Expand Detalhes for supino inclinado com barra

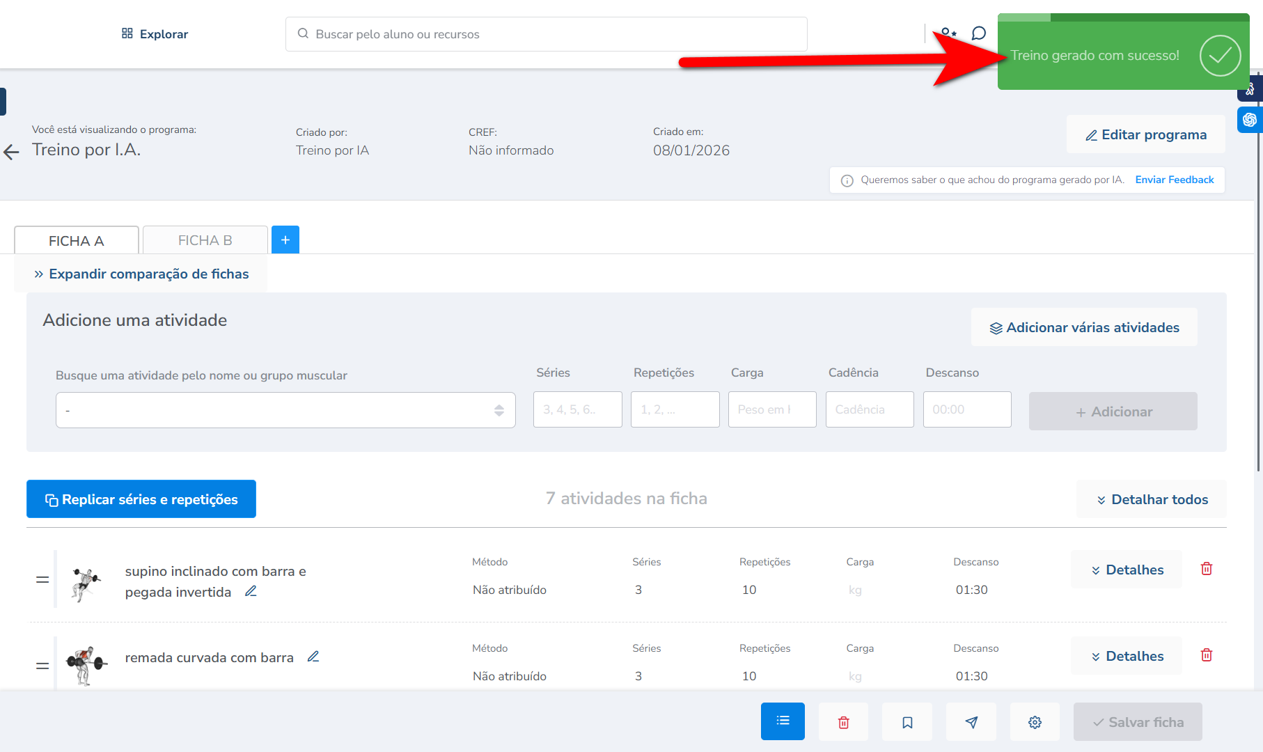[x=1127, y=570]
